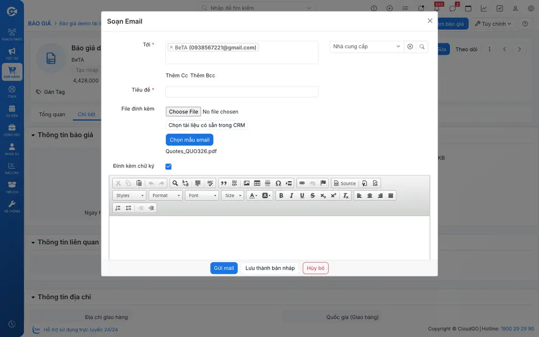The height and width of the screenshot is (337, 539).
Task: Click the Create Div Container icon
Action: pyautogui.click(x=234, y=183)
